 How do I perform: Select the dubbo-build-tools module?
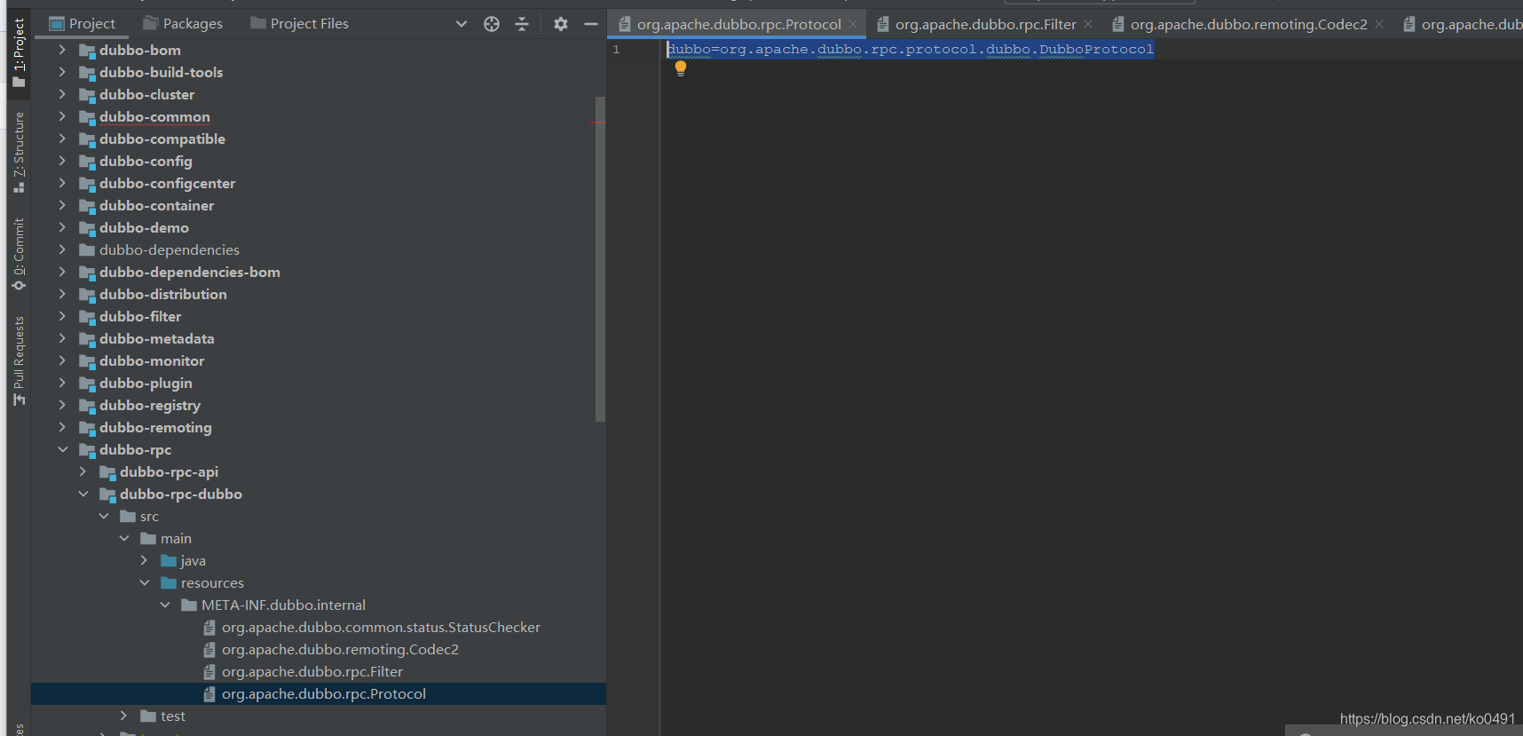point(161,72)
